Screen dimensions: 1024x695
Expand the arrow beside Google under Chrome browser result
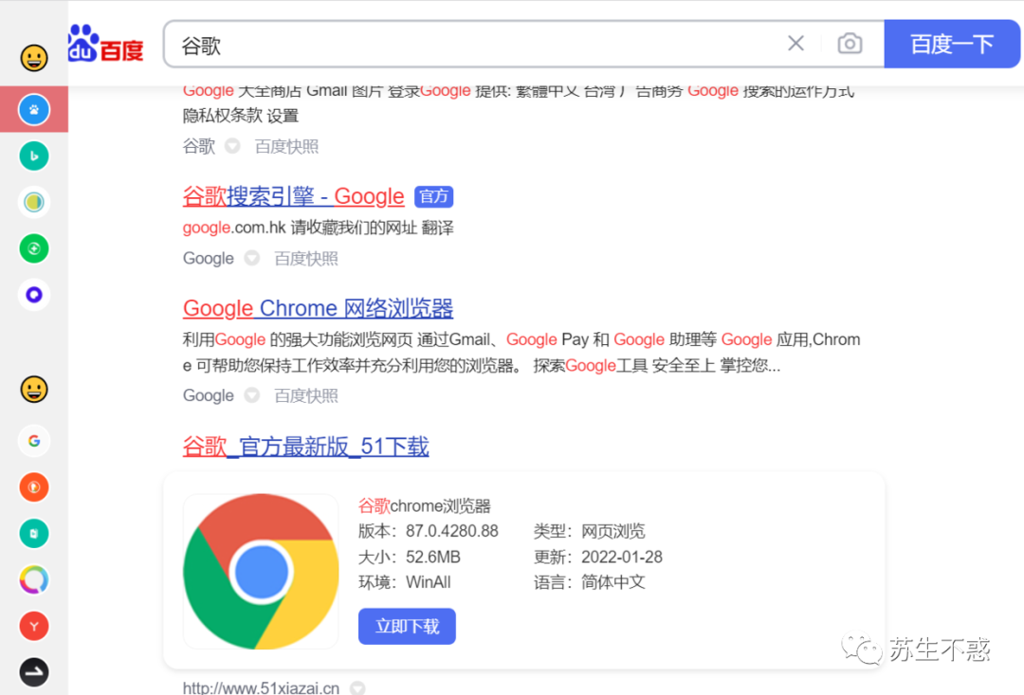pos(252,395)
